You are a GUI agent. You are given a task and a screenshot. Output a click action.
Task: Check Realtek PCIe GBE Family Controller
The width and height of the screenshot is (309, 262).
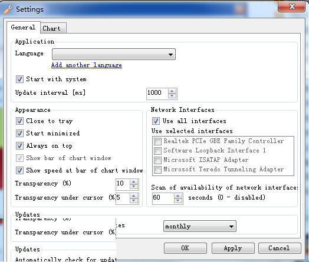tap(157, 141)
